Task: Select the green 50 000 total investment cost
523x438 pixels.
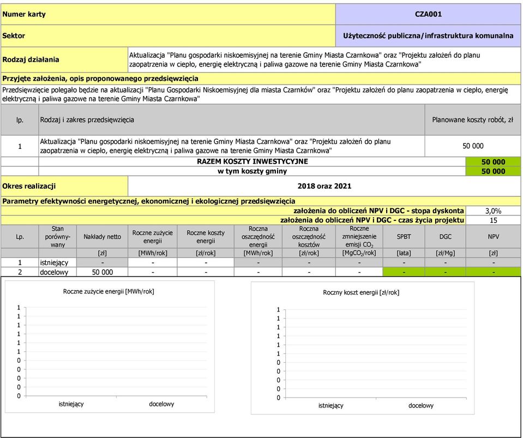Action: click(493, 162)
